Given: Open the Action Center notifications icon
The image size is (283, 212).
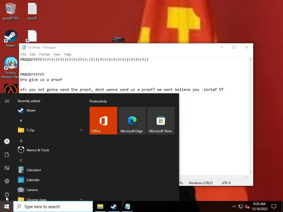Looking at the screenshot, I should coord(274,206).
